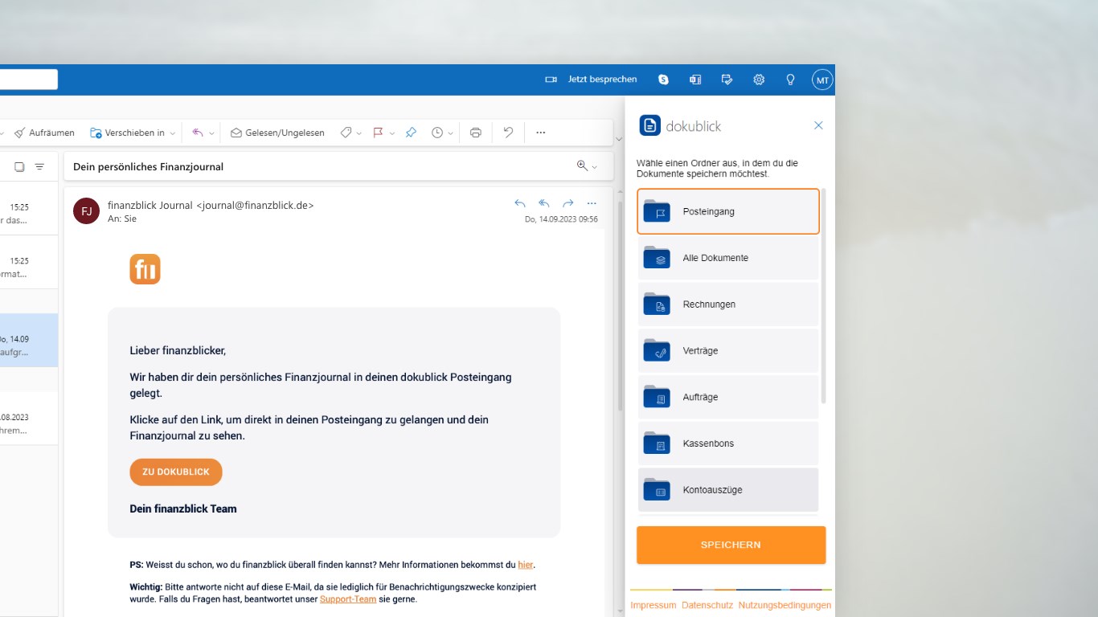
Task: Open more message actions ellipsis in header
Action: click(x=592, y=203)
